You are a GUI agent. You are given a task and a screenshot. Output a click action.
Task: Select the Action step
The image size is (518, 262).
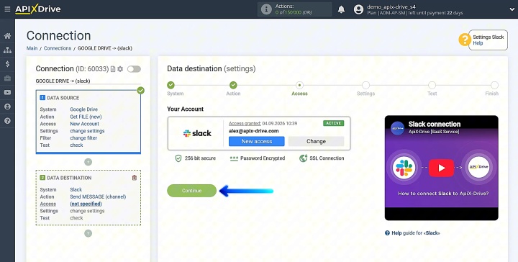tap(233, 85)
